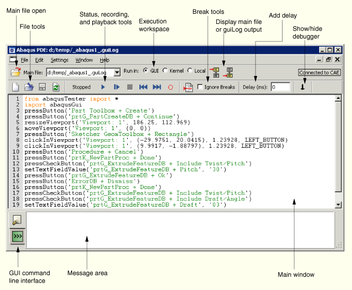This screenshot has width=352, height=290.
Task: Play the script
Action: pos(103,87)
